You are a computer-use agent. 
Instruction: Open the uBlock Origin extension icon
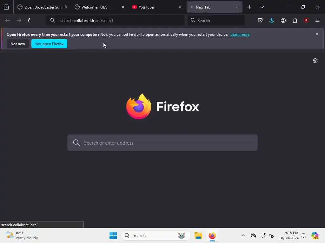306,20
